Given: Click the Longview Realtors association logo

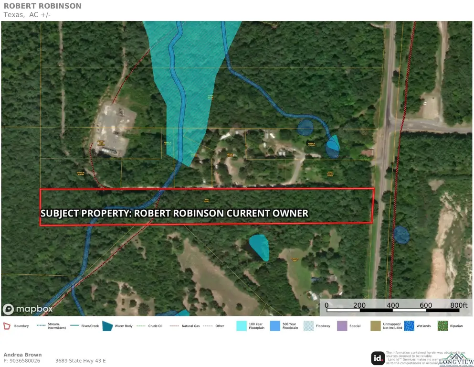Looking at the screenshot, I should click(x=456, y=360).
